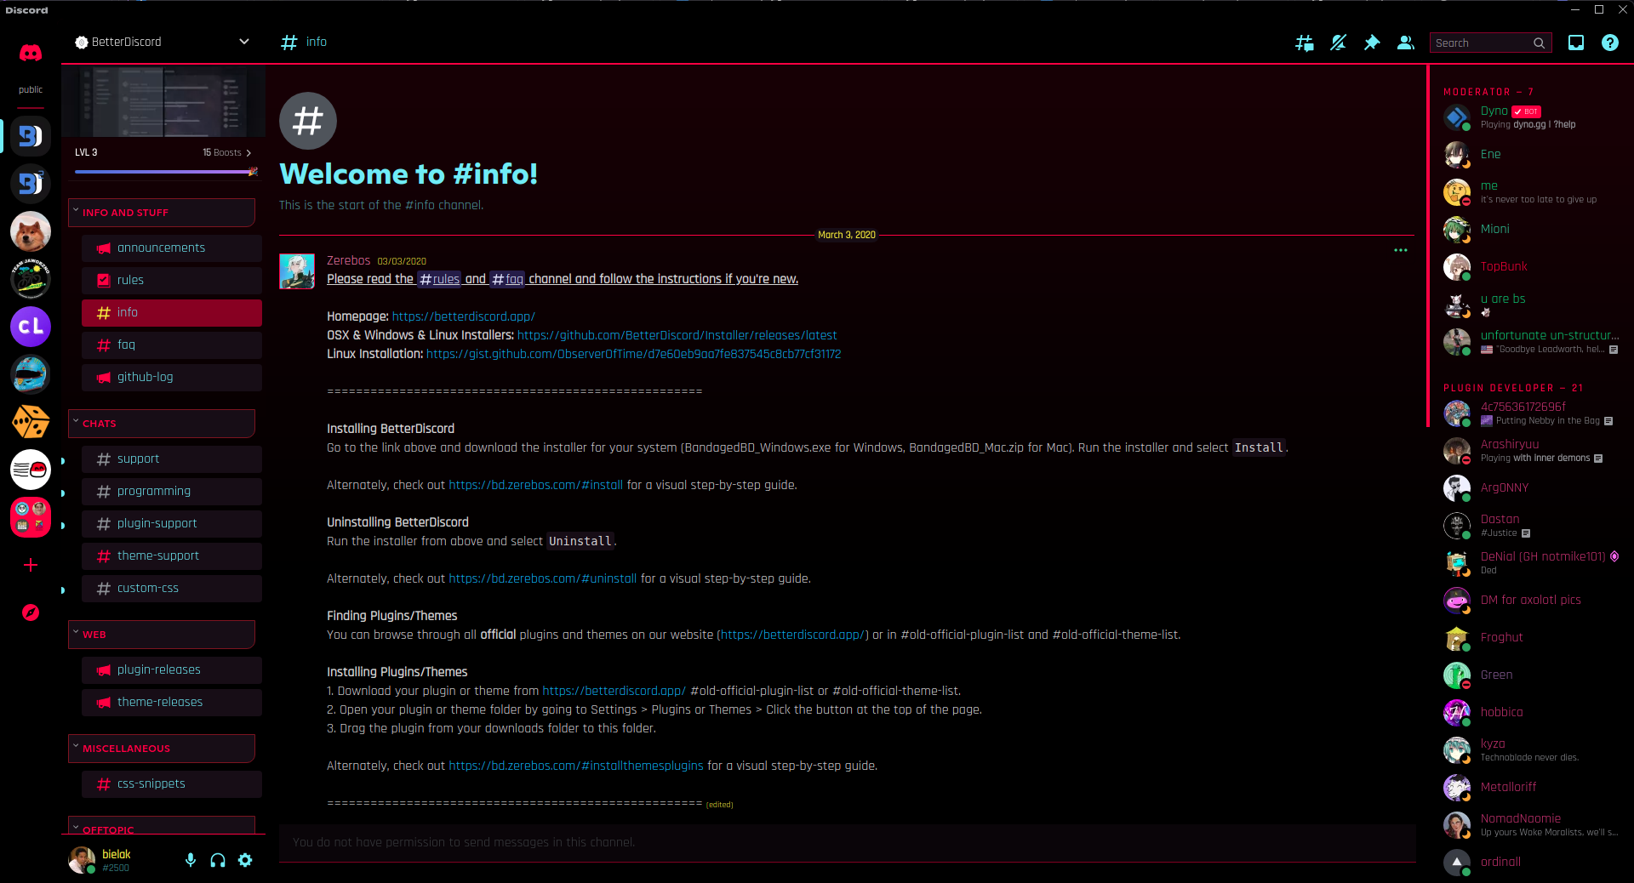Image resolution: width=1634 pixels, height=883 pixels.
Task: Collapse the OFFTOPIC category
Action: [x=162, y=826]
